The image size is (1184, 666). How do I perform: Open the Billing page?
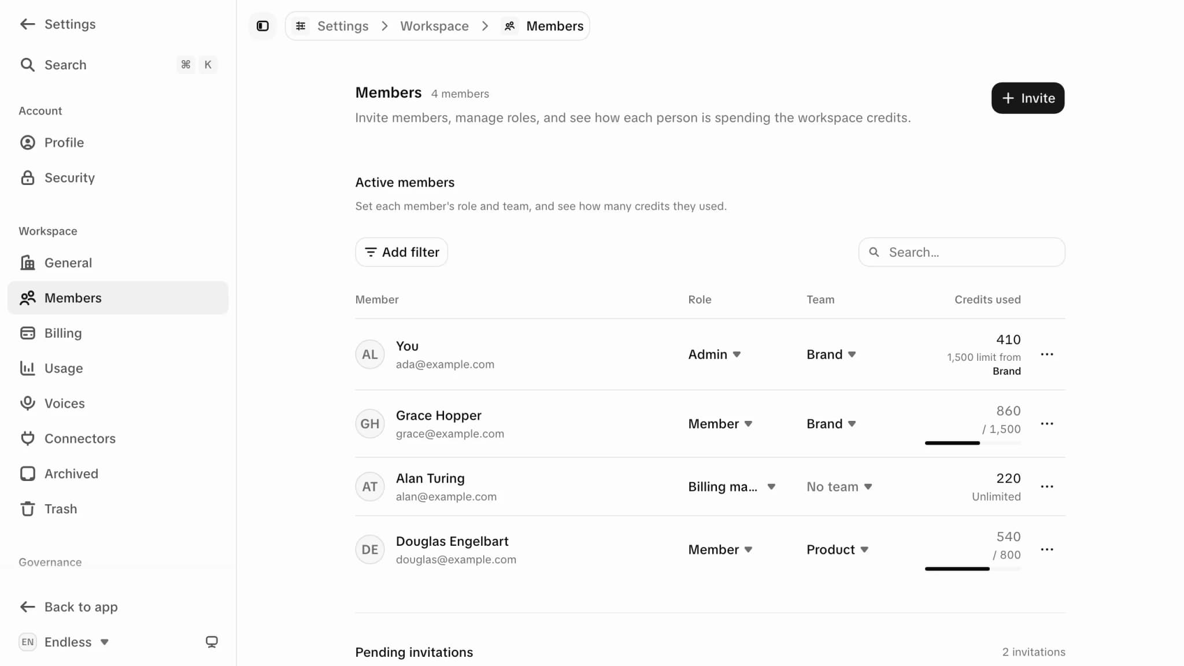(118, 334)
